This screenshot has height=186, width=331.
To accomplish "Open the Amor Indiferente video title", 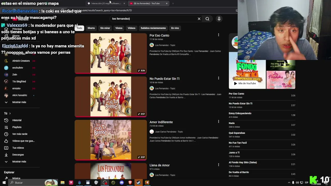I will (x=161, y=122).
